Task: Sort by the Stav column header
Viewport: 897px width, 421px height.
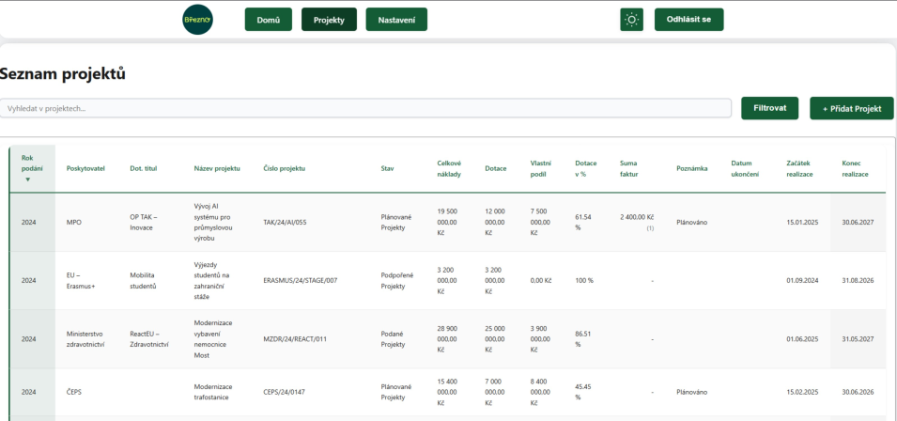Action: click(387, 169)
